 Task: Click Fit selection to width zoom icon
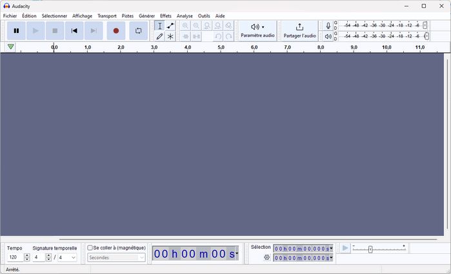pos(207,26)
